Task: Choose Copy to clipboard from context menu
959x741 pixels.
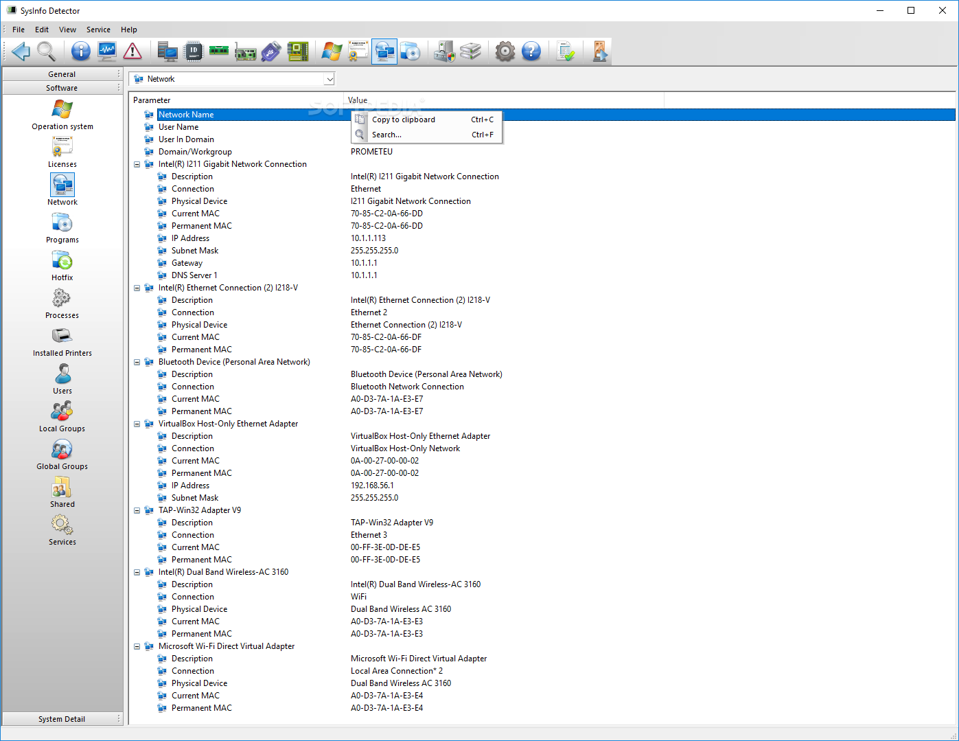Action: click(x=427, y=119)
